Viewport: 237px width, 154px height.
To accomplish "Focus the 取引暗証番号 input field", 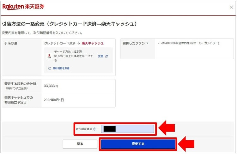I will pyautogui.click(x=127, y=129).
